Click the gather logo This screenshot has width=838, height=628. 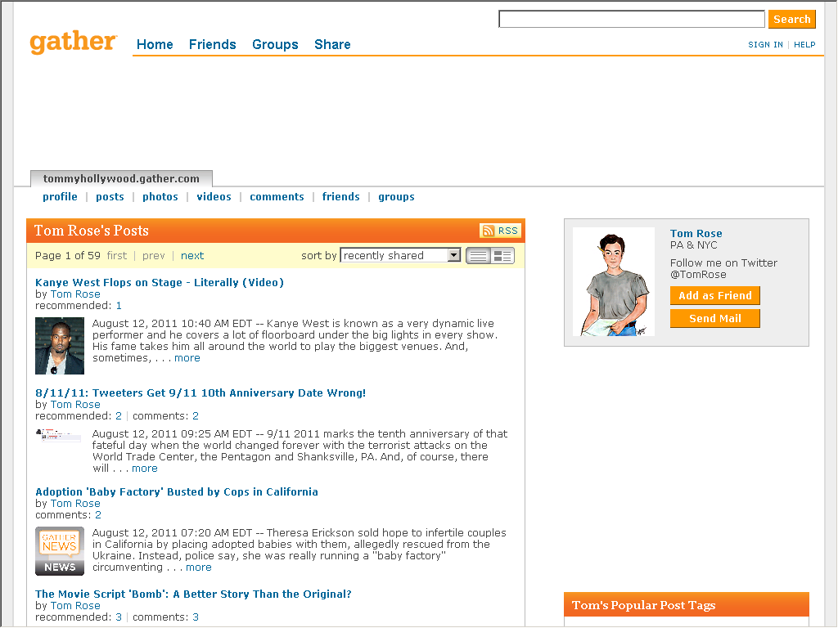pos(73,42)
